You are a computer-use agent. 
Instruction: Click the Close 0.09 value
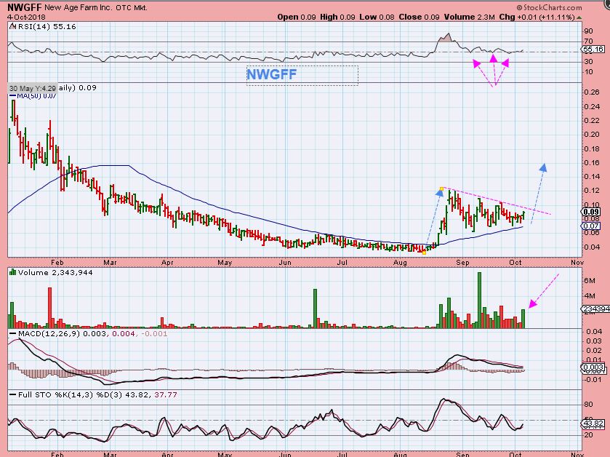pos(419,17)
